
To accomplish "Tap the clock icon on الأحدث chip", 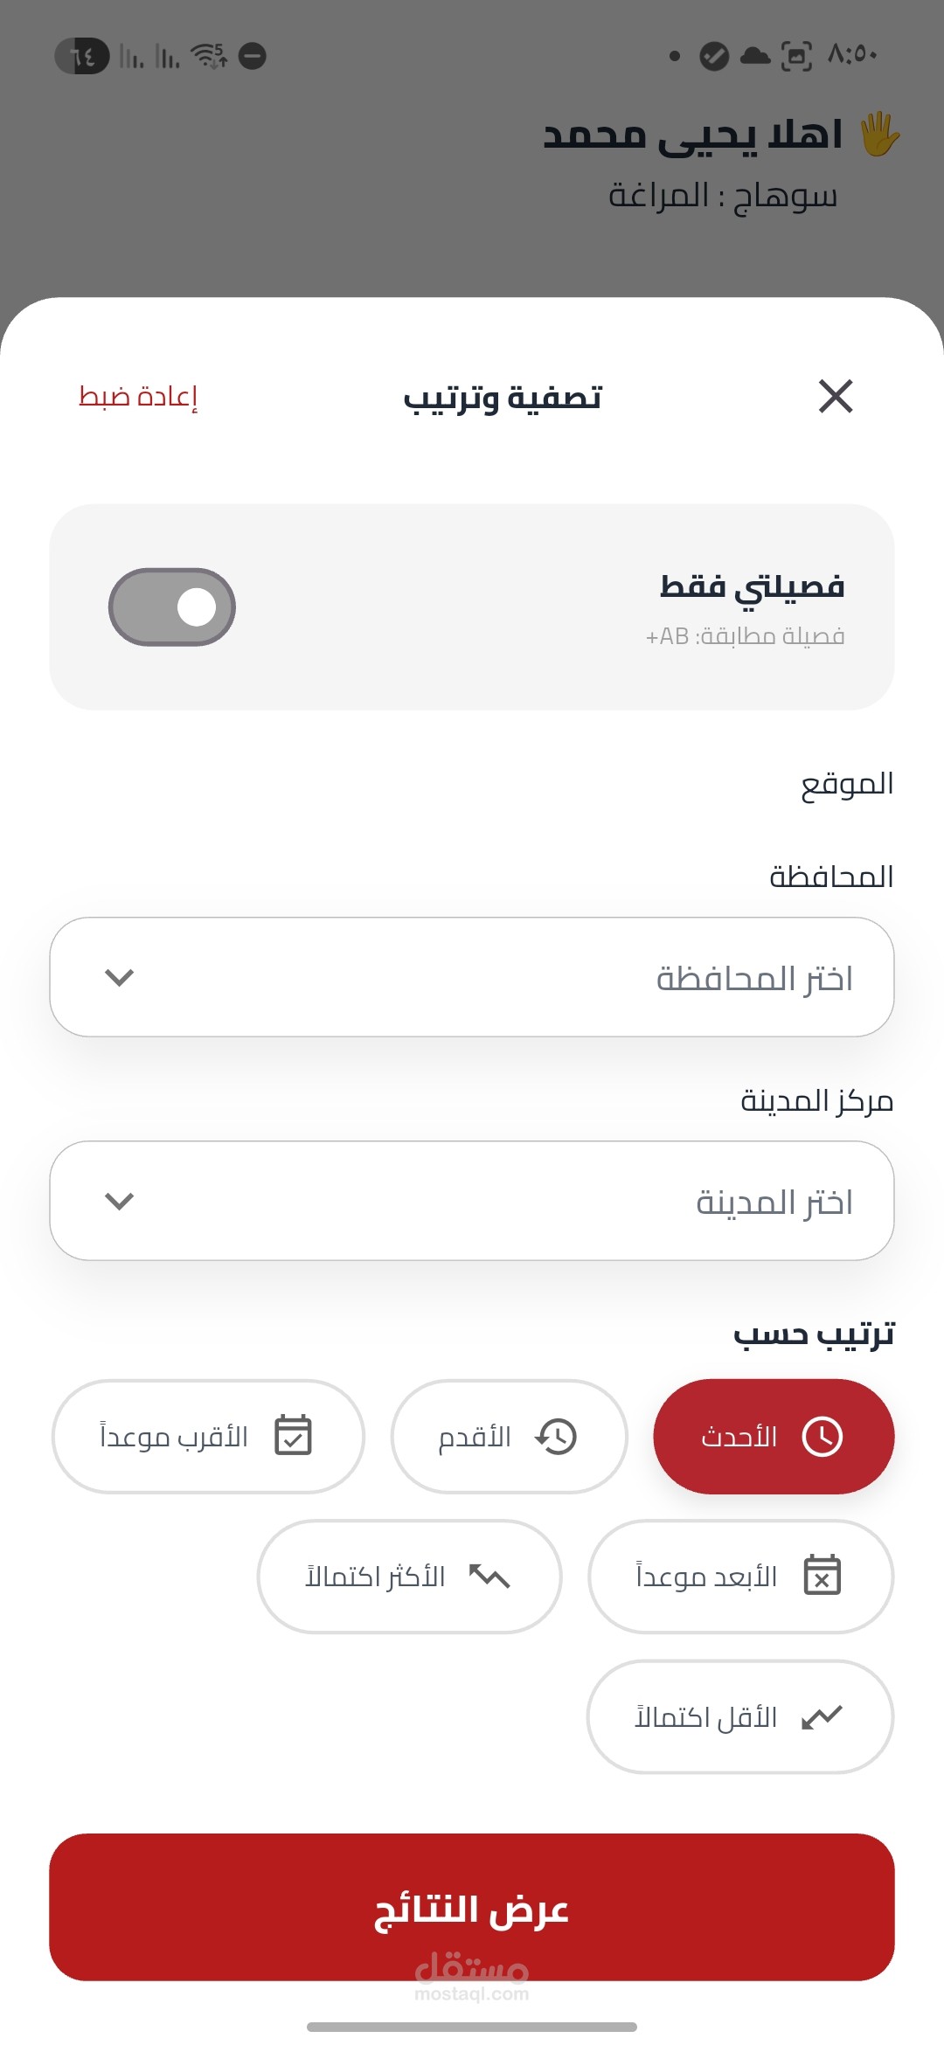I will coord(823,1437).
